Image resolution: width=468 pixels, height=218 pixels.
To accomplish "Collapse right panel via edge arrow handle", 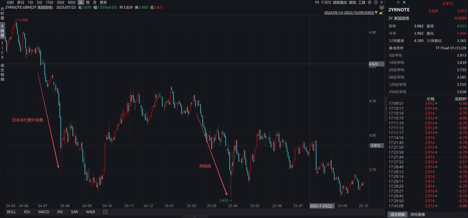I will [386, 109].
